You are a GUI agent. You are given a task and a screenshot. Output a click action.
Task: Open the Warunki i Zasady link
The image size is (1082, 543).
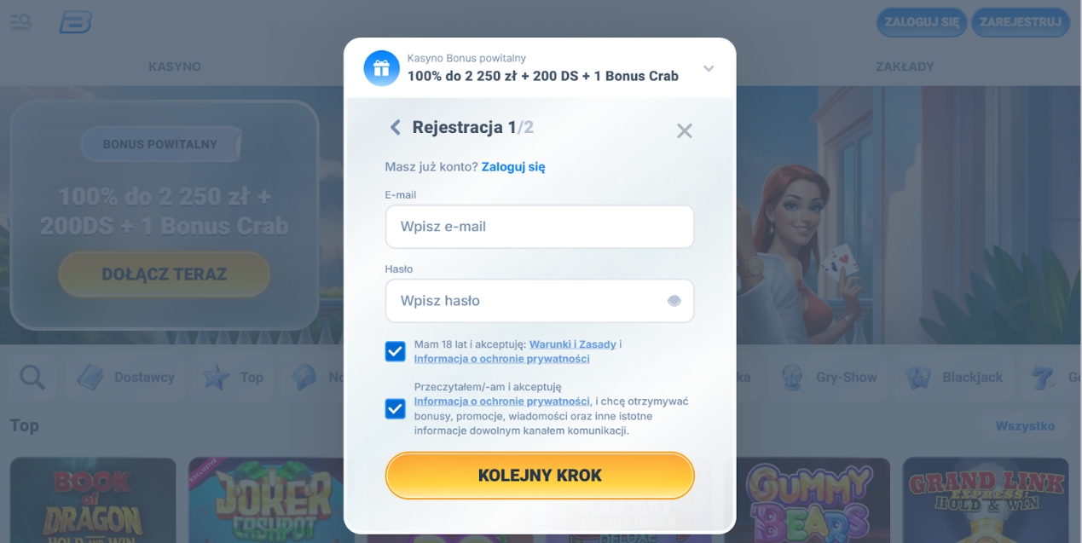[573, 344]
